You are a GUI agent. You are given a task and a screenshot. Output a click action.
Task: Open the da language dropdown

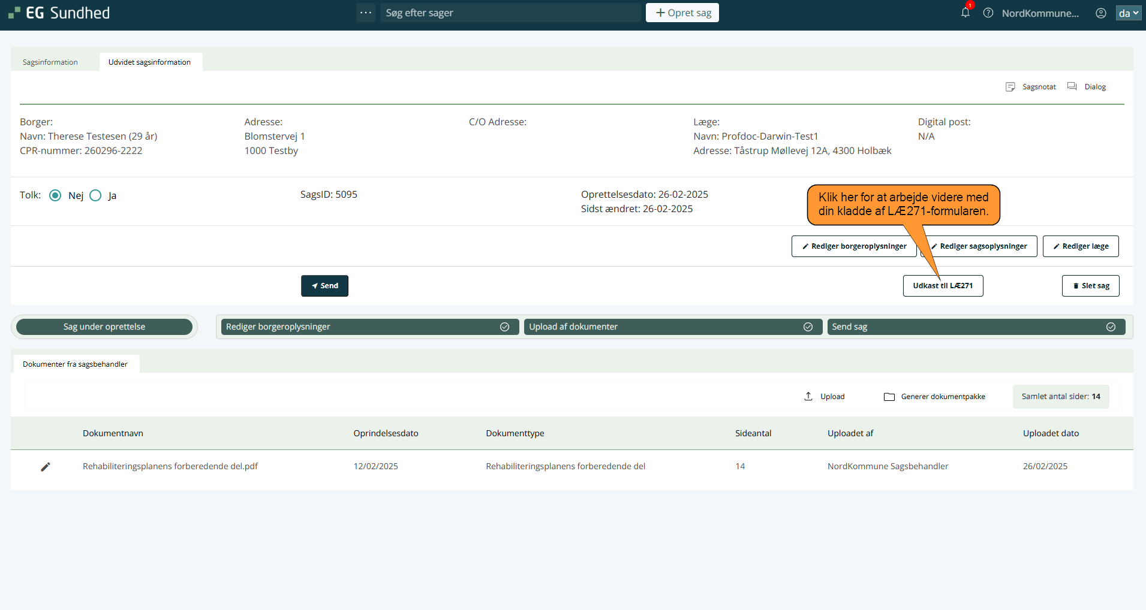[x=1127, y=13]
